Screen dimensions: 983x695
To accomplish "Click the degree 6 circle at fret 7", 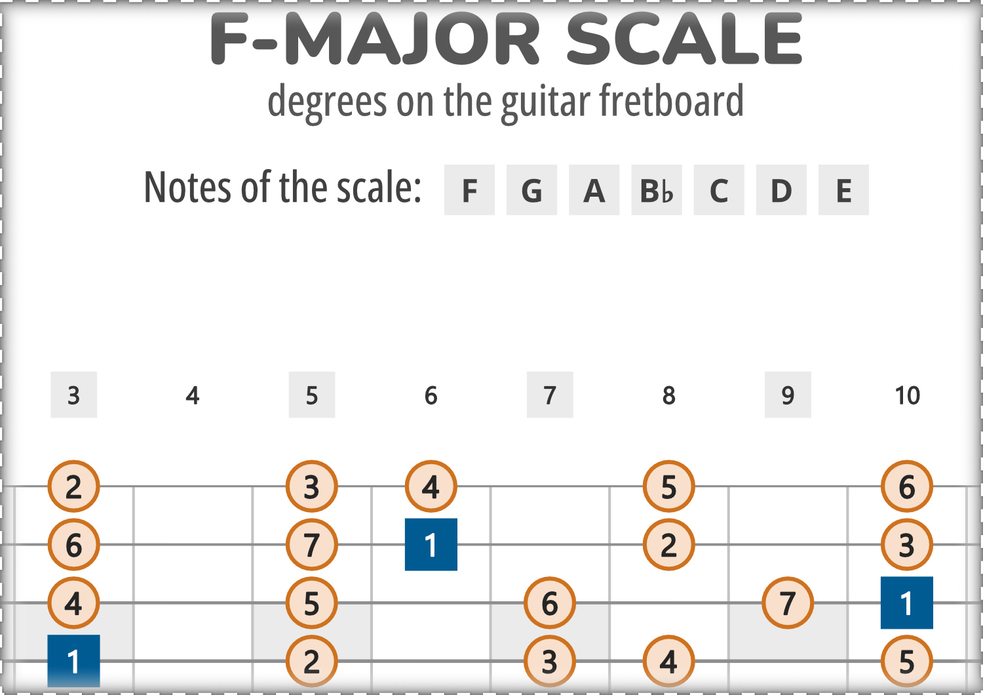I will click(x=550, y=603).
